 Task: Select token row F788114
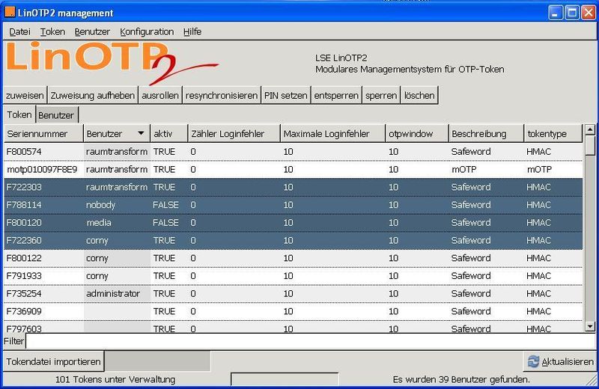294,205
